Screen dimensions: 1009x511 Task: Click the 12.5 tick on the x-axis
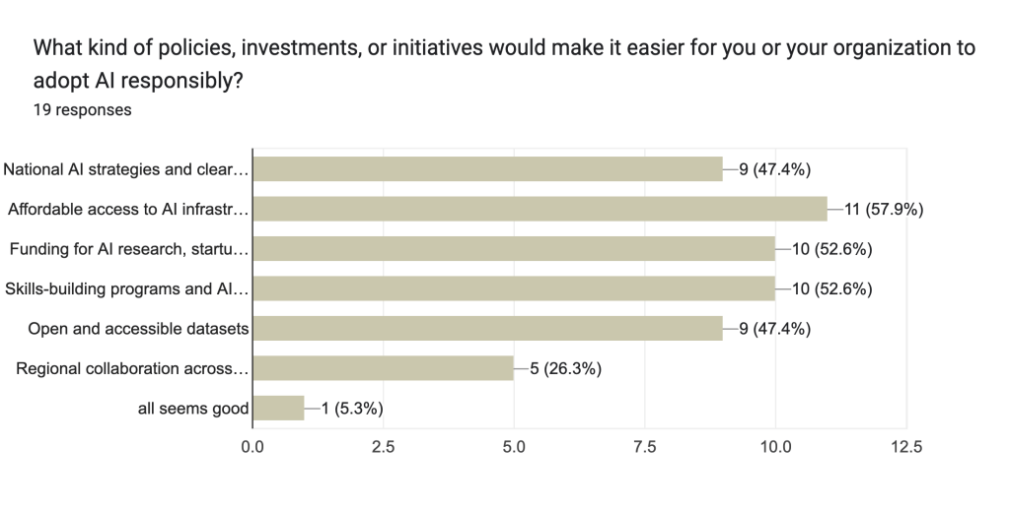coord(905,447)
